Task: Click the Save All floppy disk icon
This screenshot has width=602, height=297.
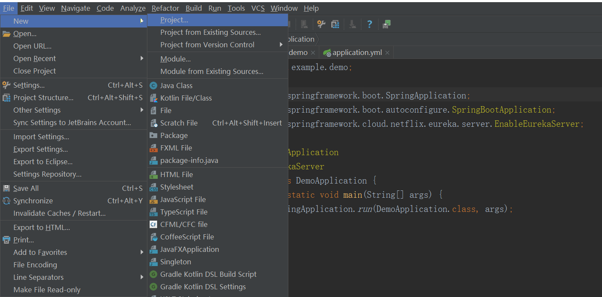Action: 6,188
